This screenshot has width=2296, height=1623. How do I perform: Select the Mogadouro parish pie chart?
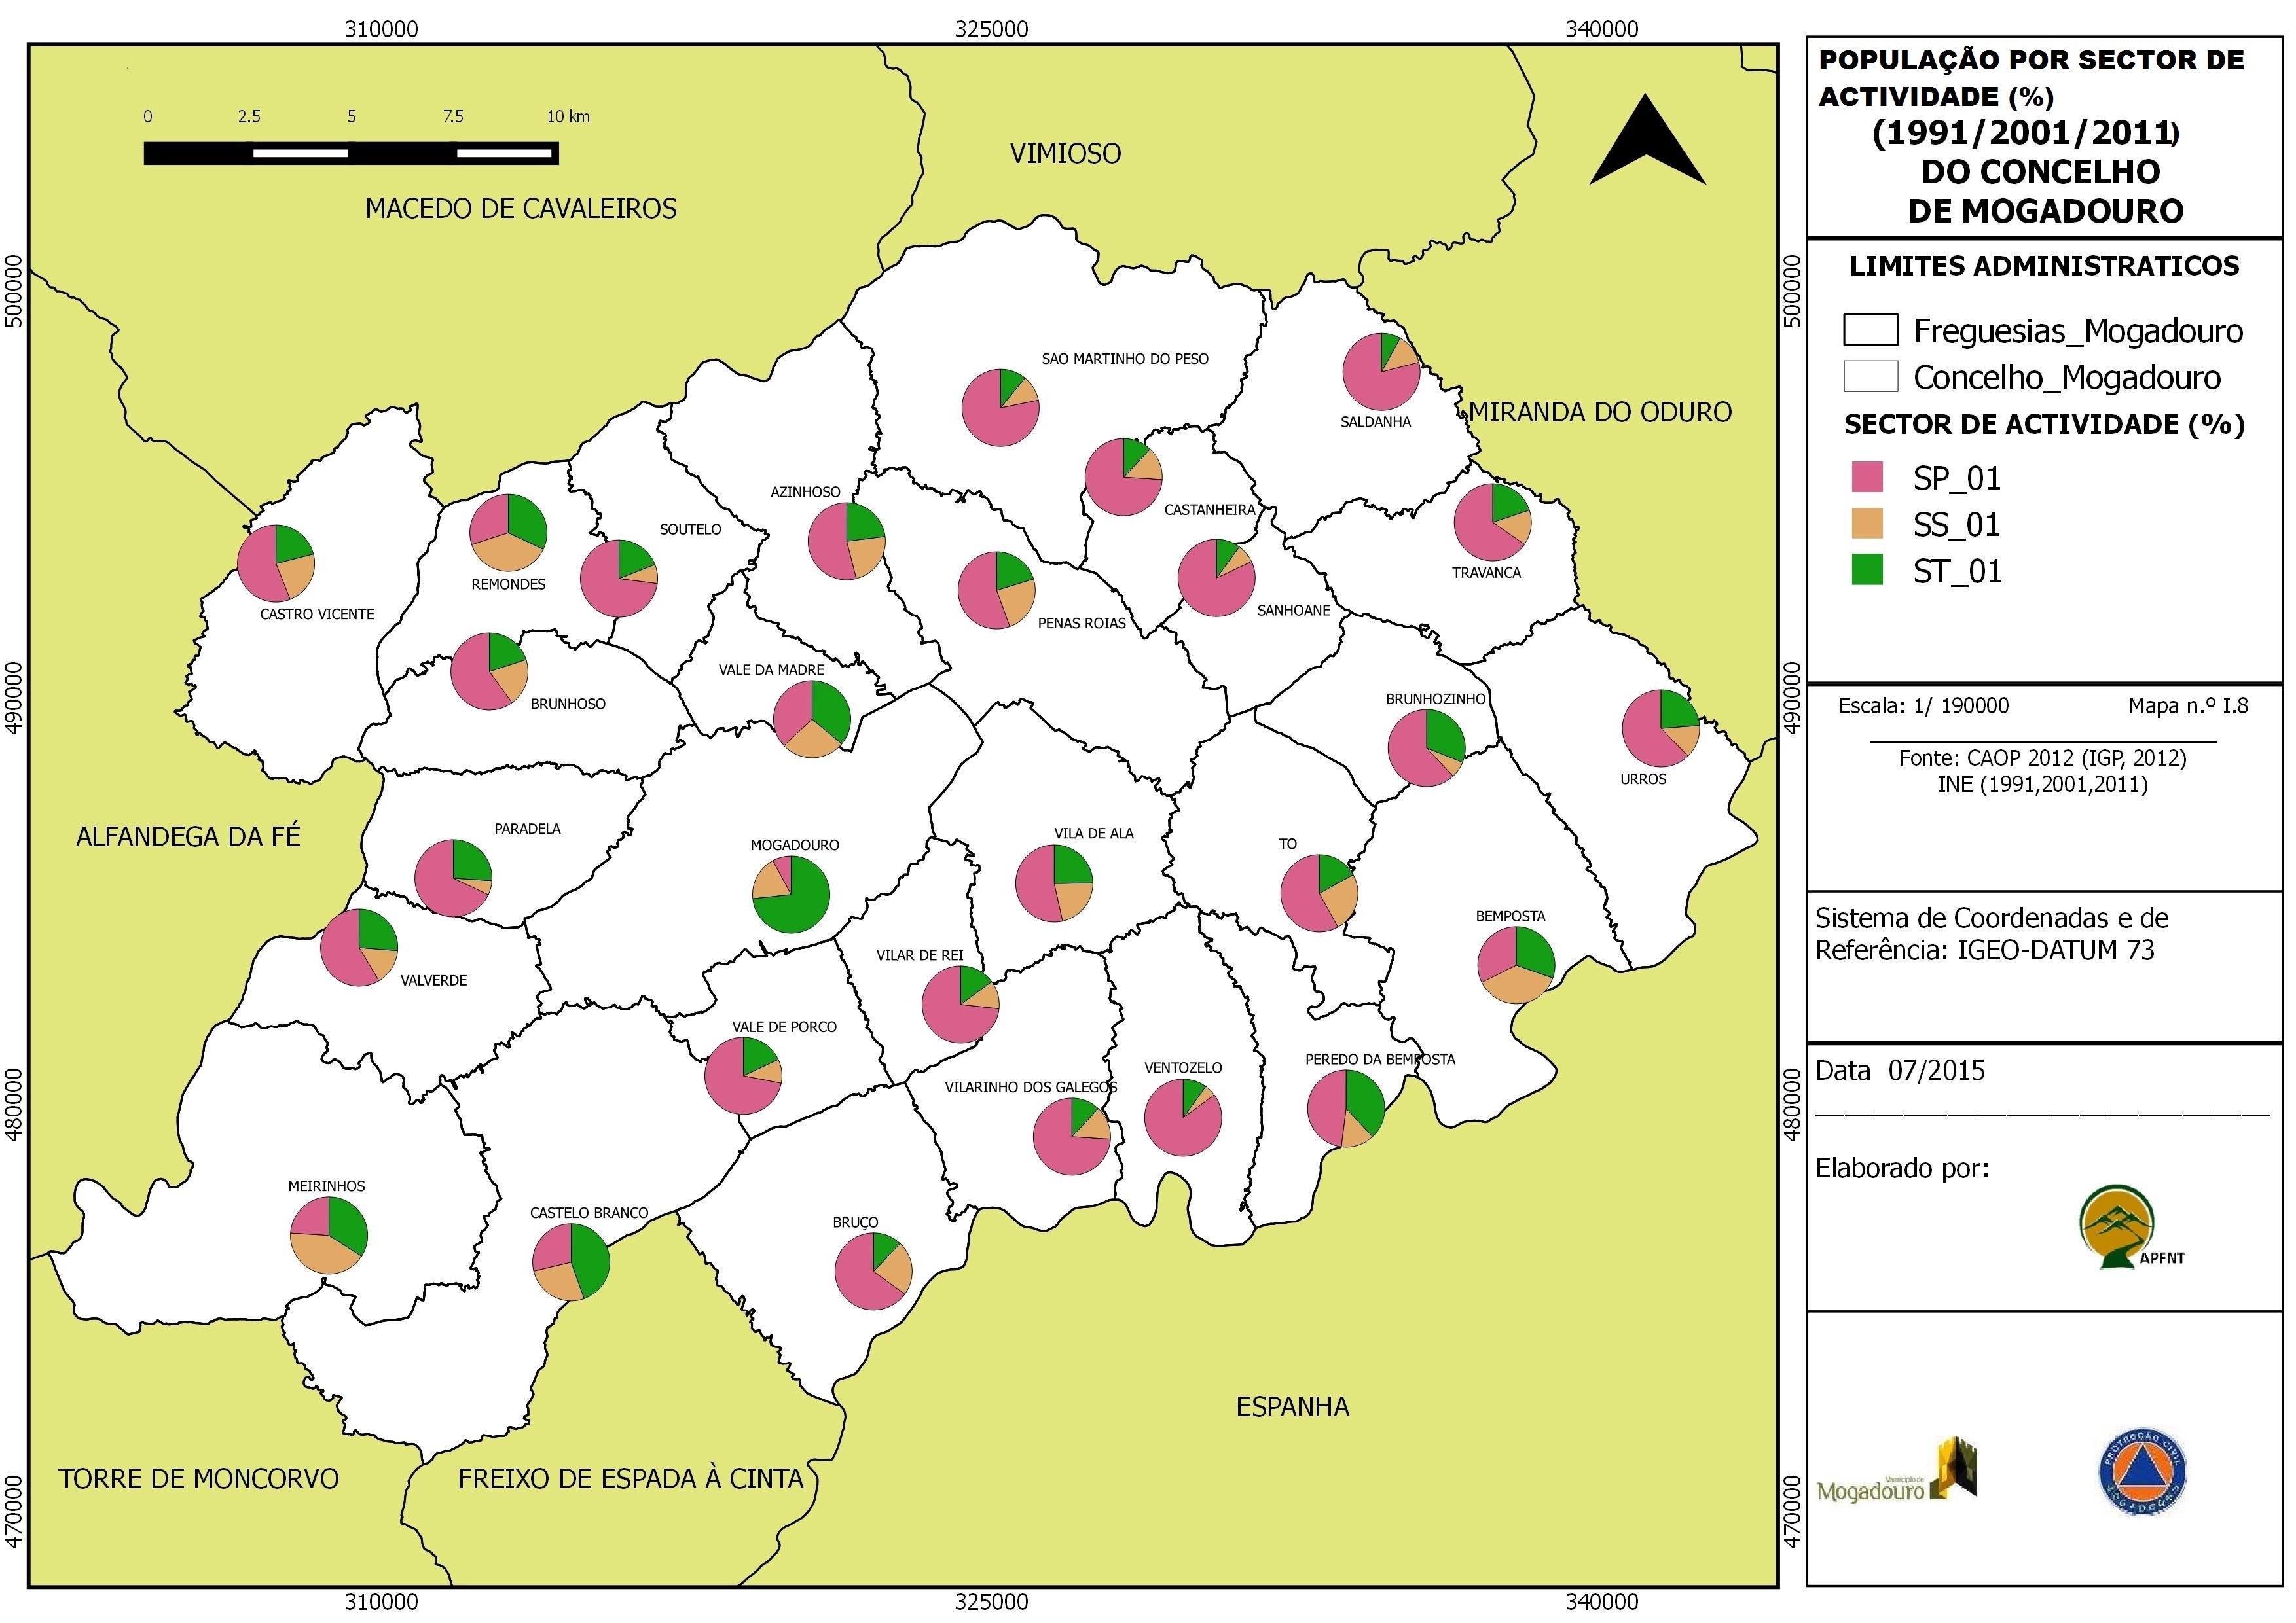tap(791, 895)
